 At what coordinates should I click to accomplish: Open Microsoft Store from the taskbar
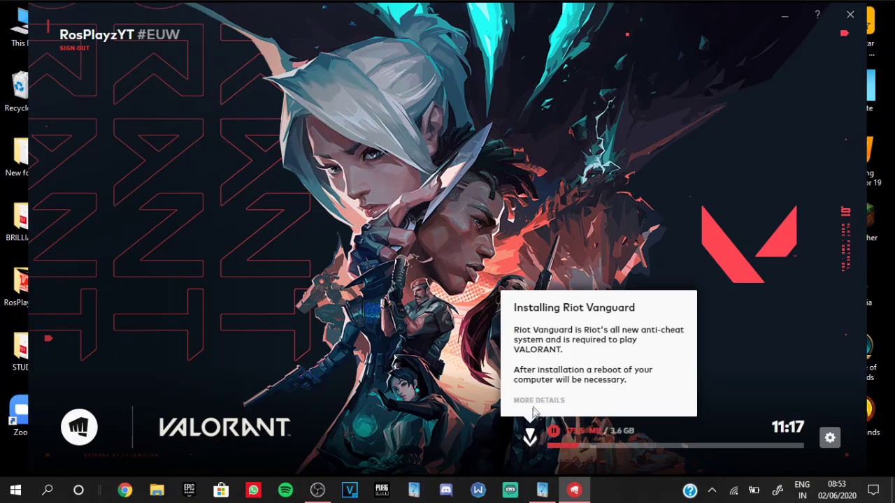pyautogui.click(x=221, y=490)
